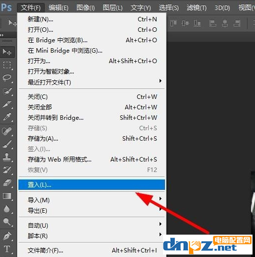Open the 图层(L) menu

click(113, 7)
